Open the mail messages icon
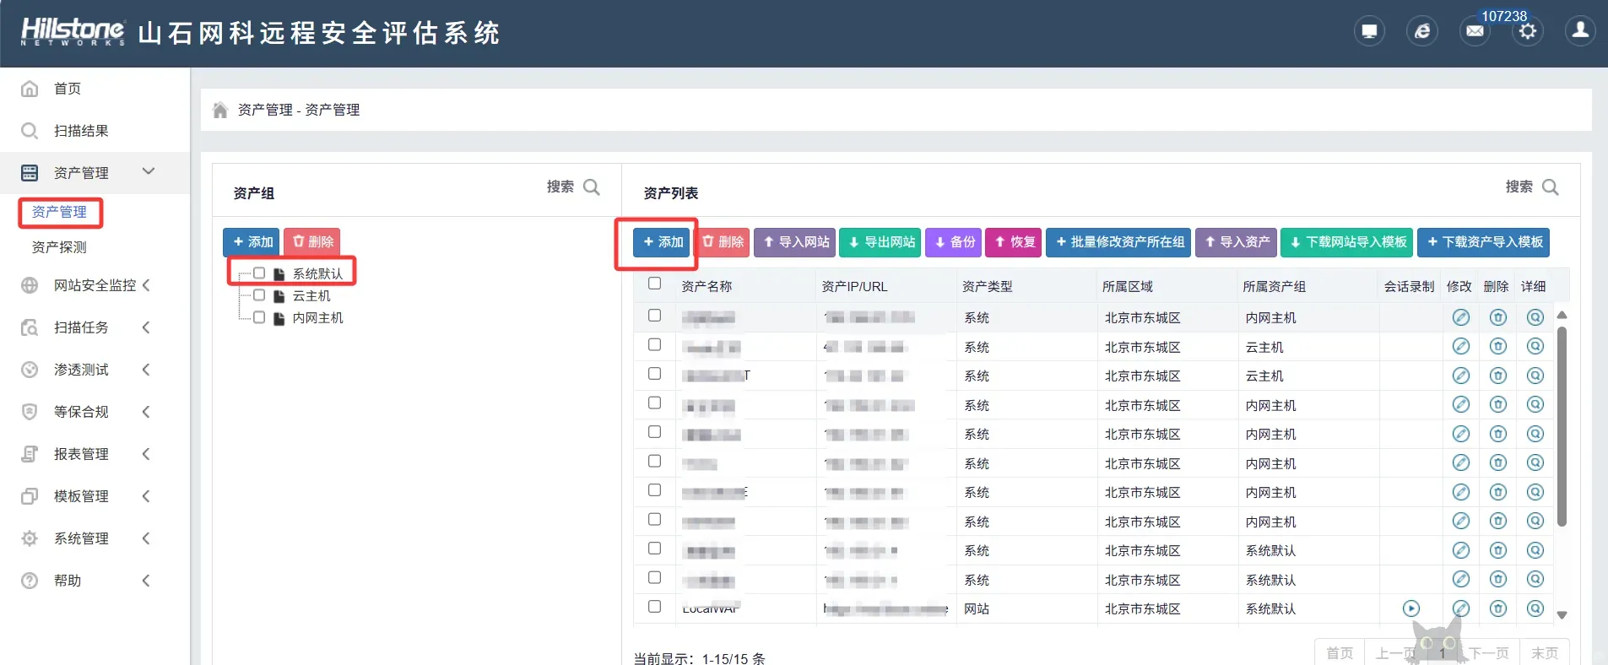Image resolution: width=1608 pixels, height=665 pixels. tap(1475, 32)
